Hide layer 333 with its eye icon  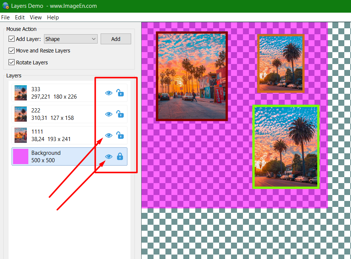108,93
